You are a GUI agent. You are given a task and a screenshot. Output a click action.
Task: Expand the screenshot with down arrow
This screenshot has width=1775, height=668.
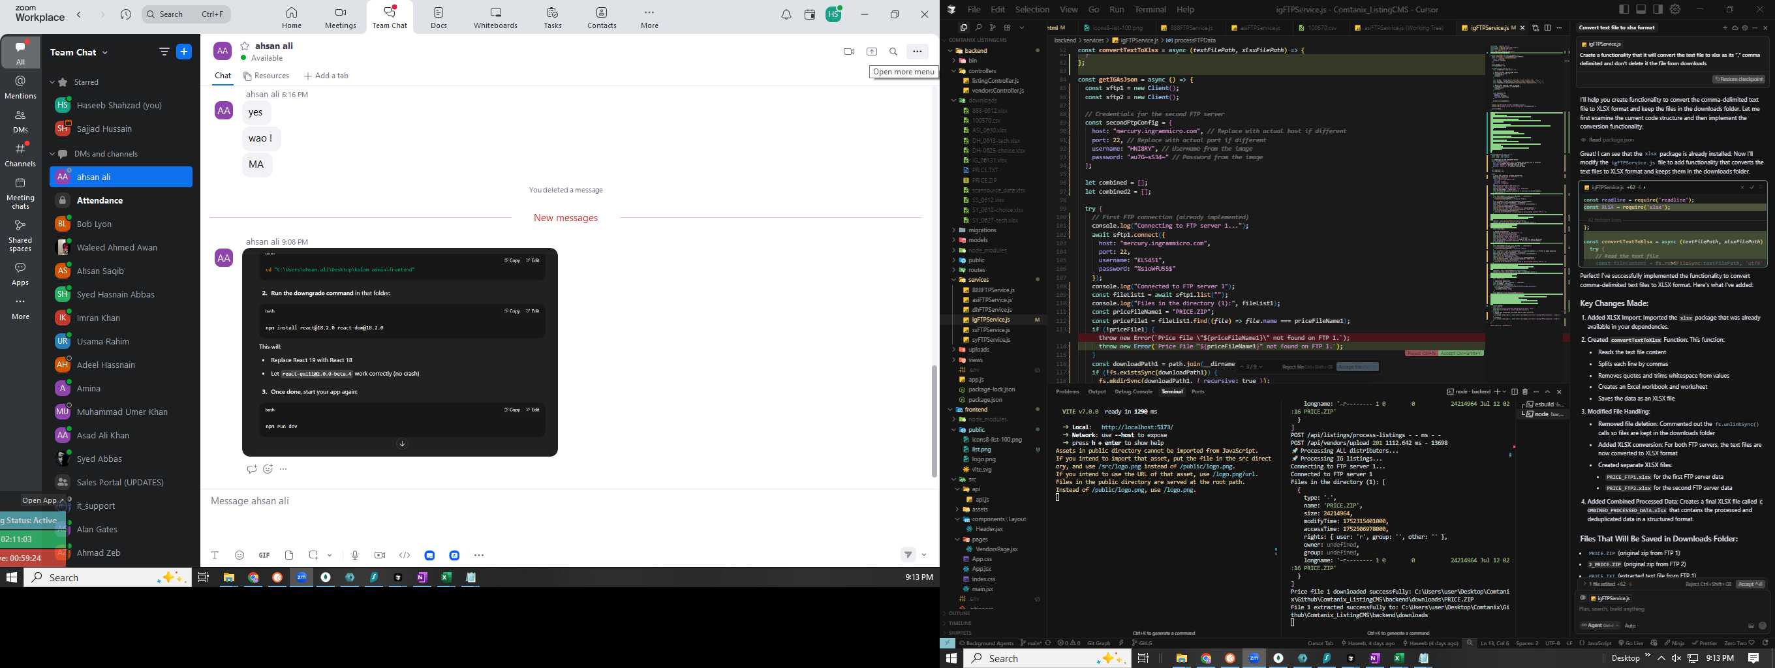[x=402, y=444]
